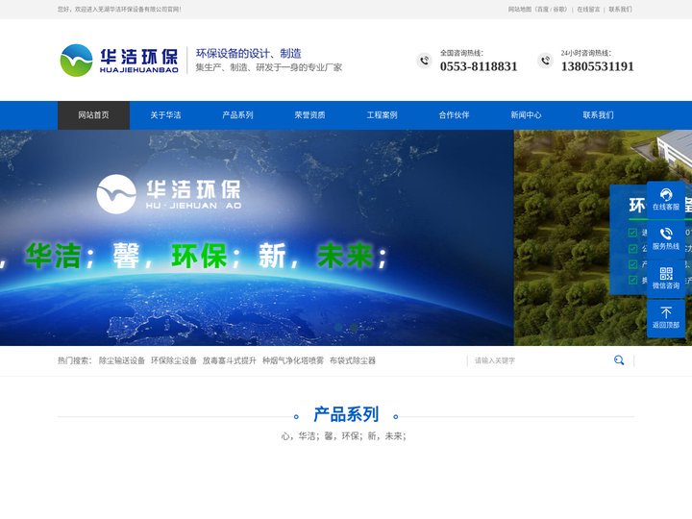Screen dimensions: 692x519
Task: Click the 在线留言 link in the top bar
Action: point(589,10)
